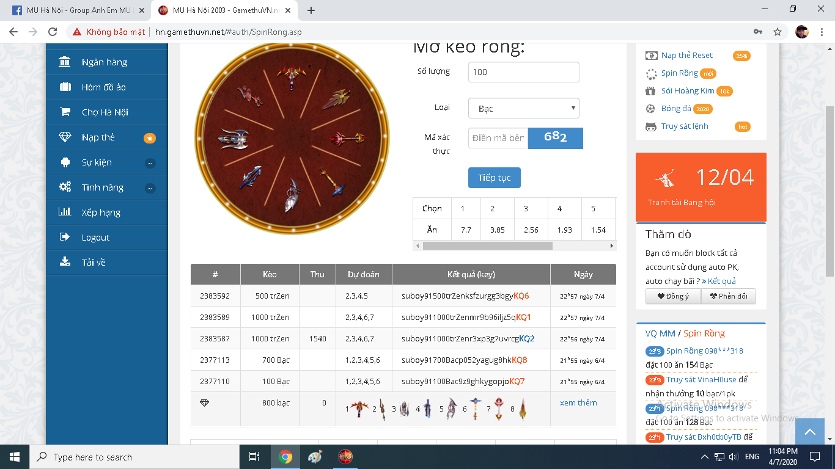Screen dimensions: 835x469
Task: Open Logout in the sidebar menu
Action: pyautogui.click(x=95, y=238)
